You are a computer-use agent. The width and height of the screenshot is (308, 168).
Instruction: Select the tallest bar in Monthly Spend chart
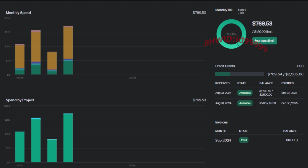click(x=68, y=50)
